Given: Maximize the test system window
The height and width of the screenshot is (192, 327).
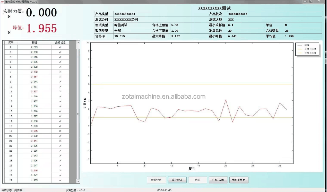Looking at the screenshot, I should coord(311,2).
